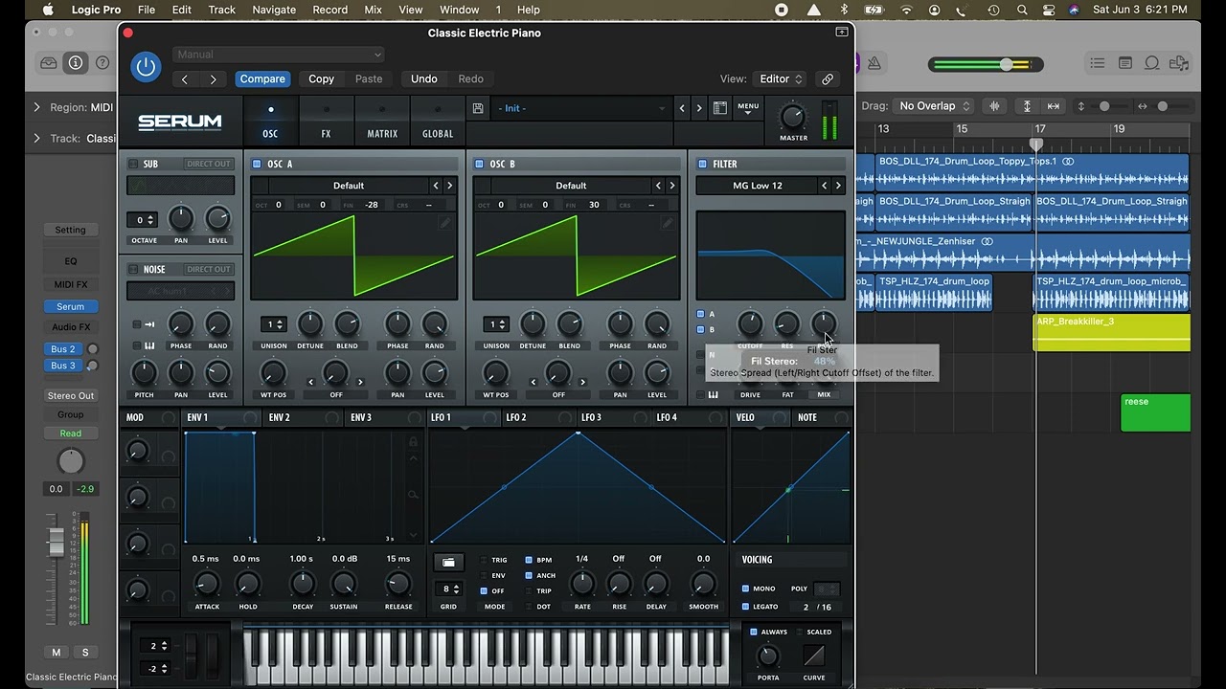Click the vertical auto zoom icon
Viewport: 1226px width, 689px height.
tap(1027, 106)
